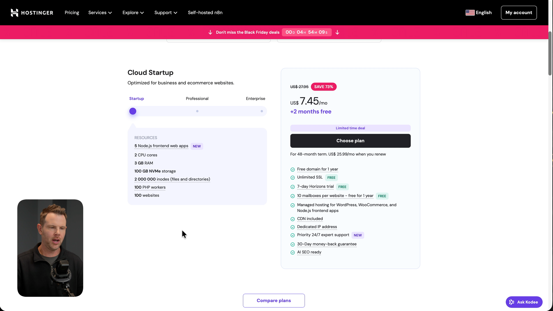Open the Support dropdown menu
553x311 pixels.
[x=166, y=13]
